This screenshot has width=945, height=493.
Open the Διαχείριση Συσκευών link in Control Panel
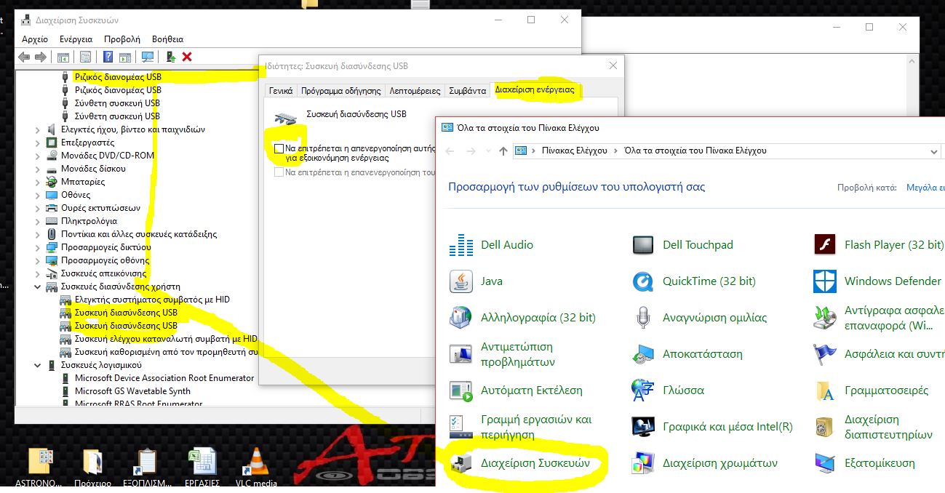(535, 463)
